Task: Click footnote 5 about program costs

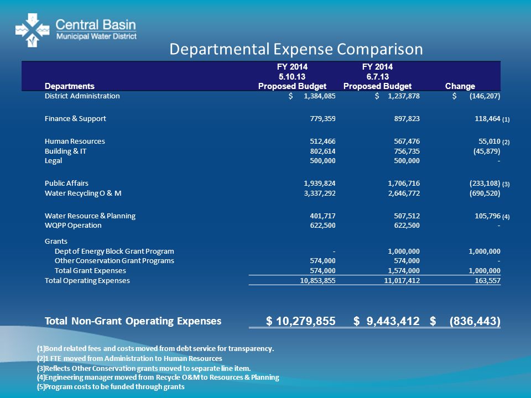Action: (x=111, y=386)
